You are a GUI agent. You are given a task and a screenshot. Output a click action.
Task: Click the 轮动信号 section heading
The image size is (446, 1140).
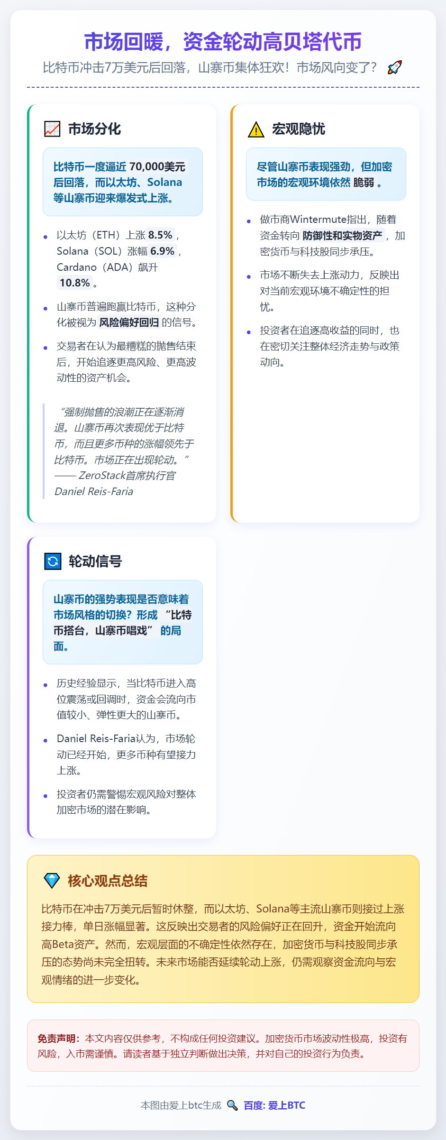(95, 561)
